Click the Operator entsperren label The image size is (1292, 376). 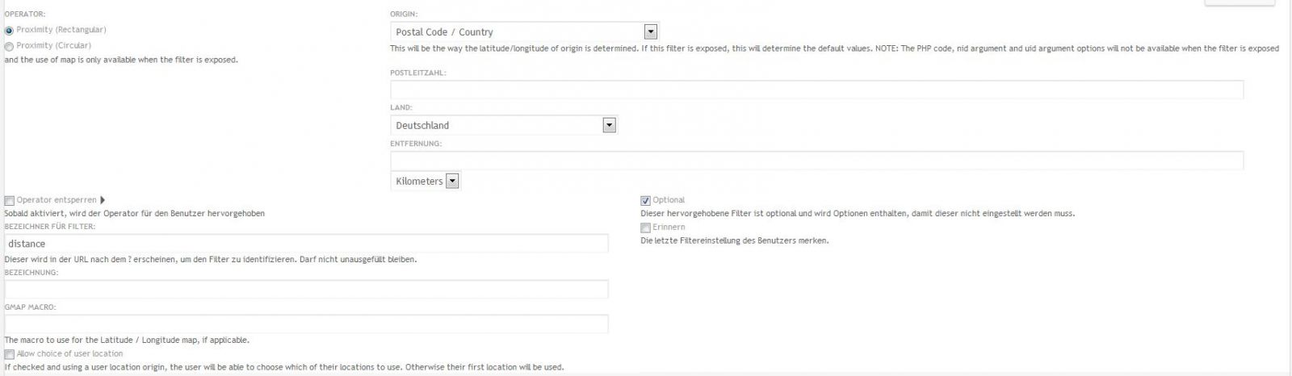click(57, 200)
